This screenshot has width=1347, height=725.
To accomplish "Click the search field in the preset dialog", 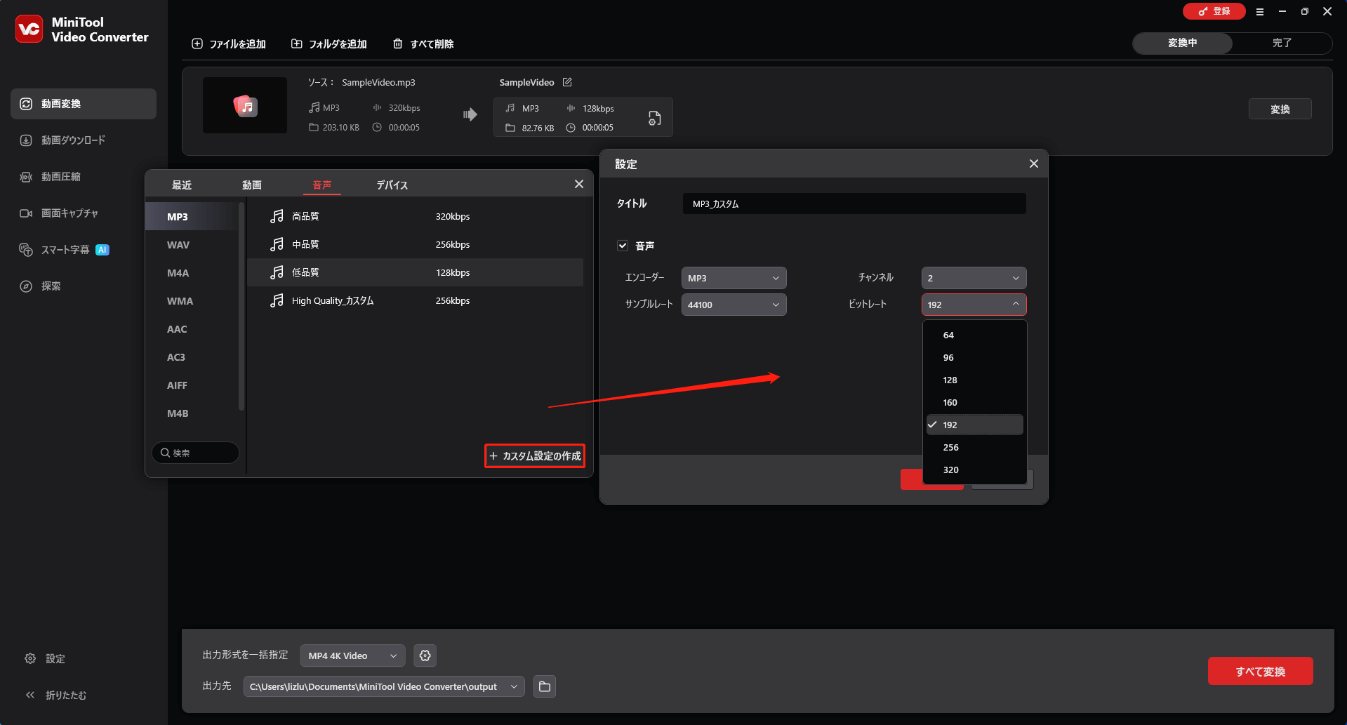I will [195, 453].
